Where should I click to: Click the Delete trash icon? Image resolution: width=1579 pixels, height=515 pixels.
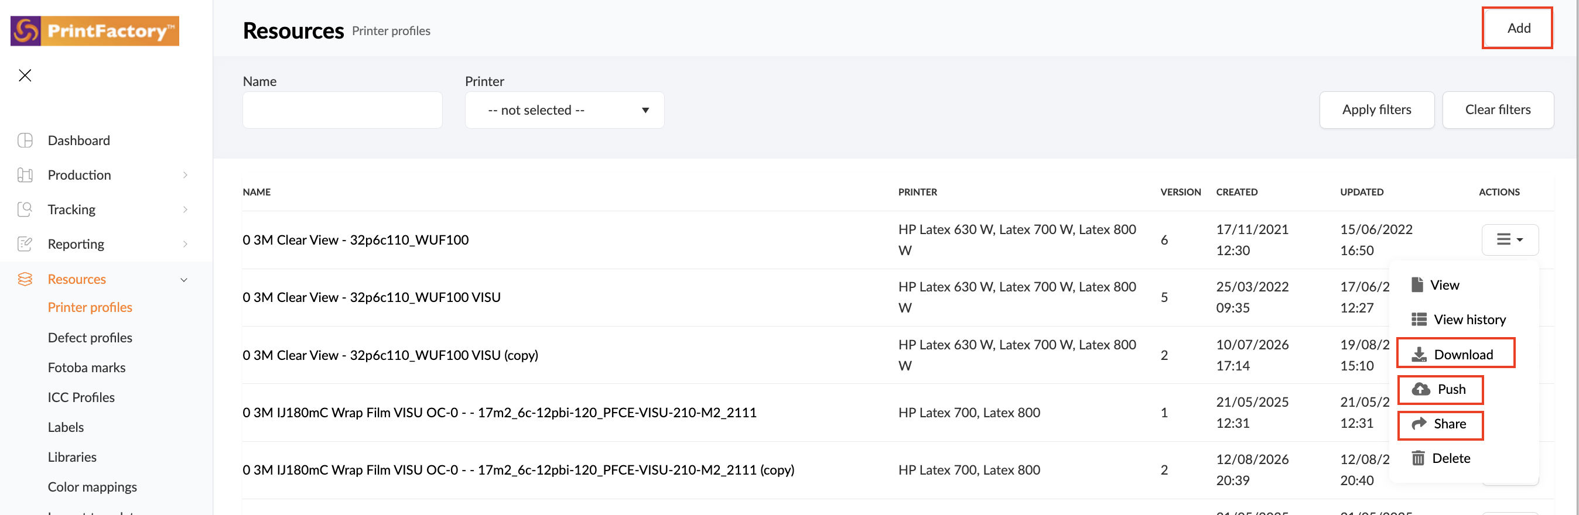click(x=1419, y=458)
